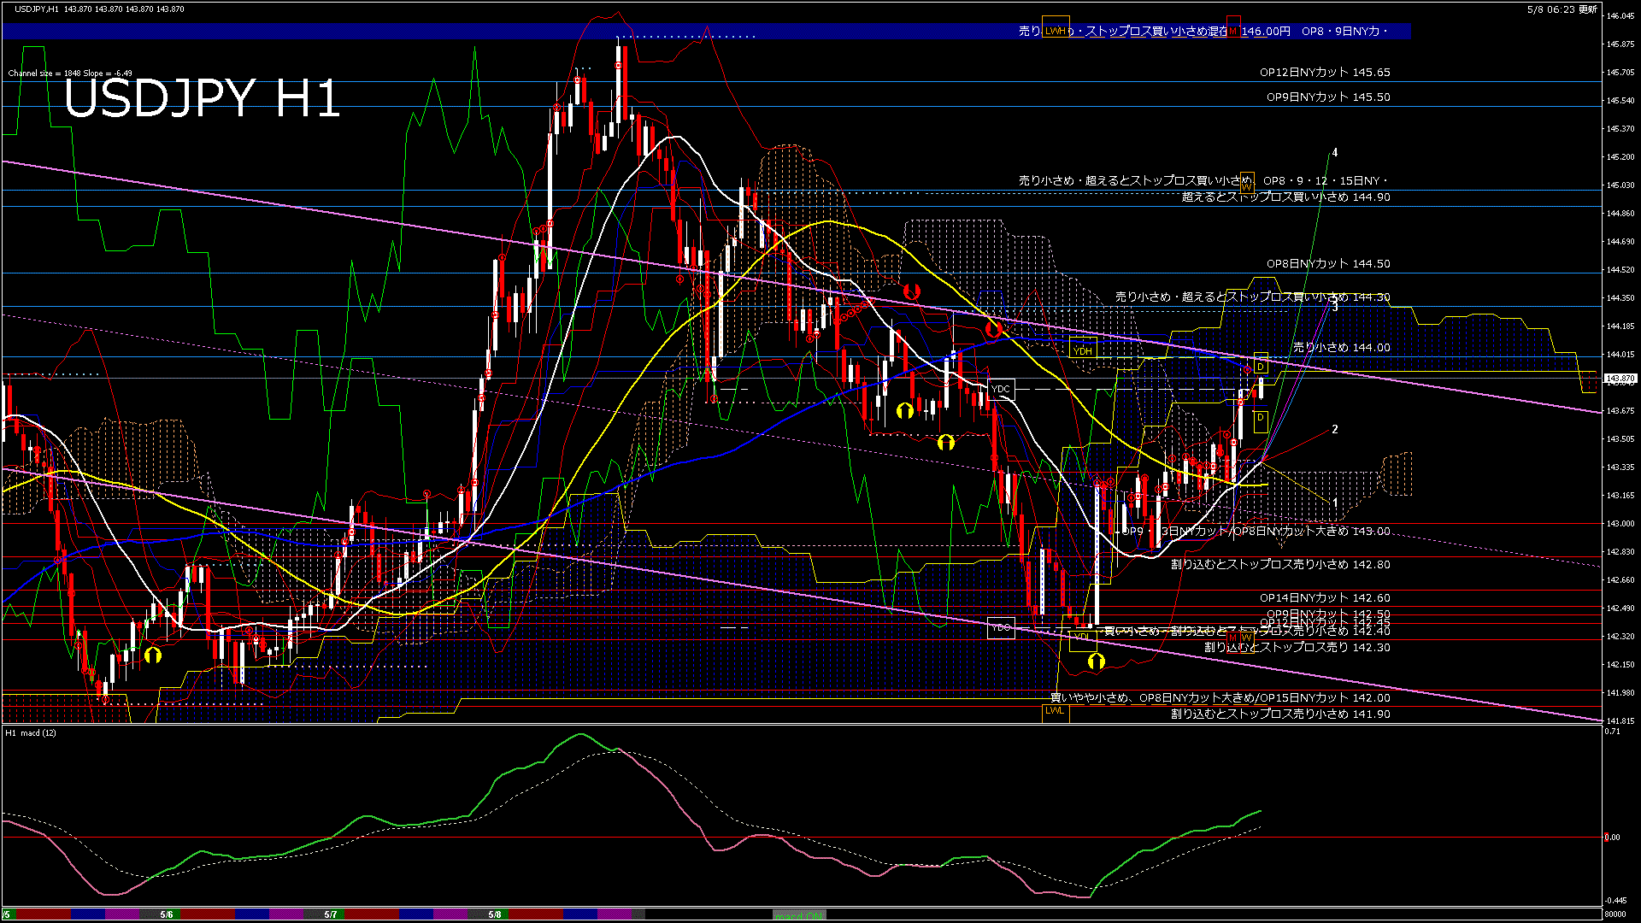The image size is (1641, 923).
Task: Click the 売り小さめ 144.00 label
Action: [x=1341, y=348]
